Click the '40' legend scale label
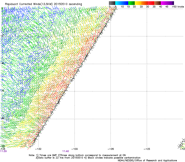This screenshot has width=185, height=162. point(160,7)
